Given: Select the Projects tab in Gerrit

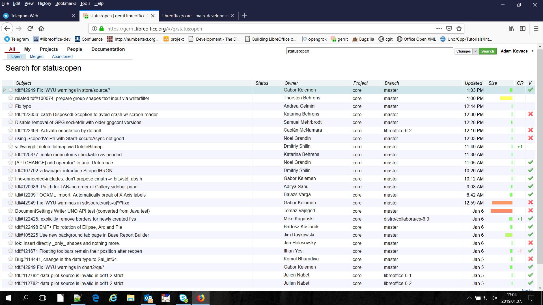Looking at the screenshot, I should coord(49,49).
